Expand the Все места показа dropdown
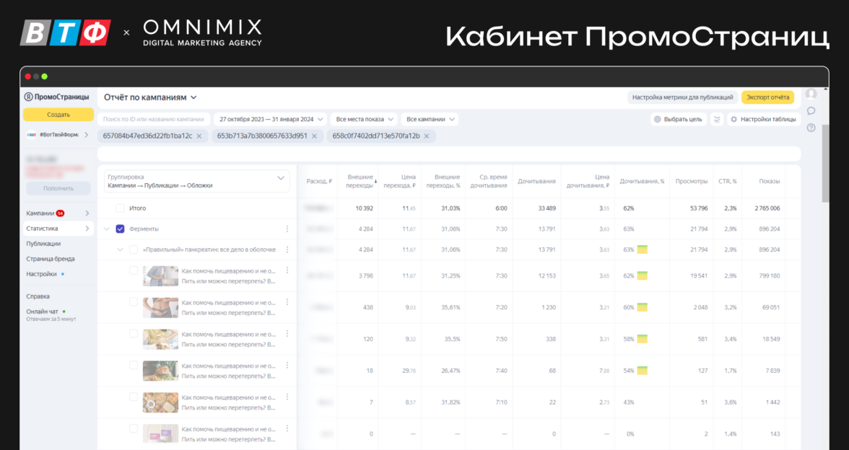 pos(365,119)
